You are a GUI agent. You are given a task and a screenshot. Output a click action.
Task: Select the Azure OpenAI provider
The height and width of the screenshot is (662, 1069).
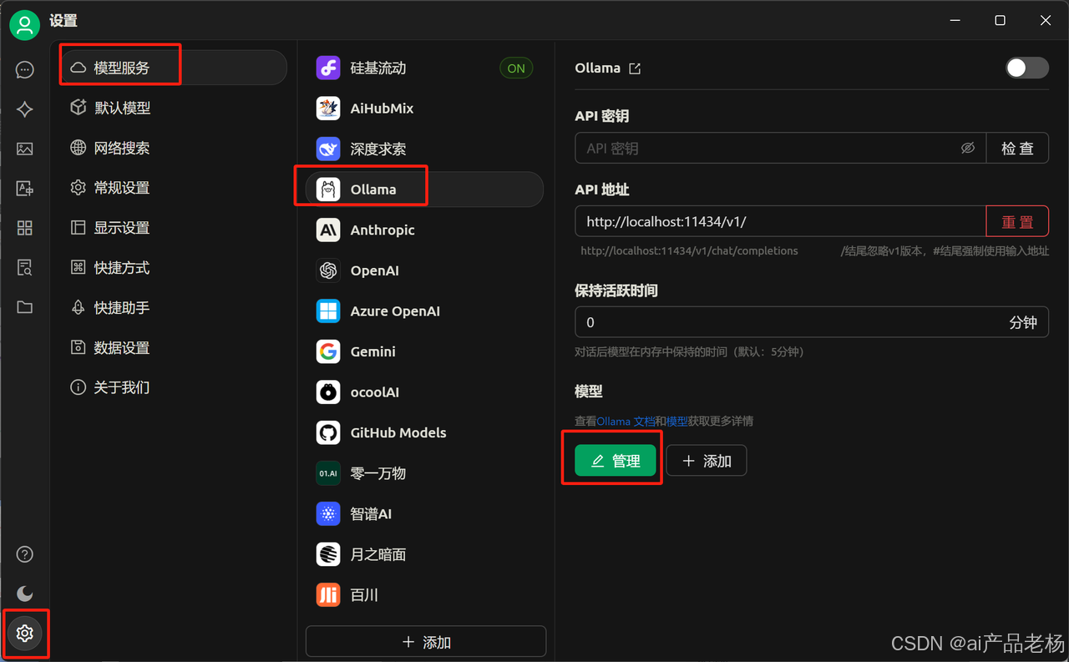click(x=424, y=311)
